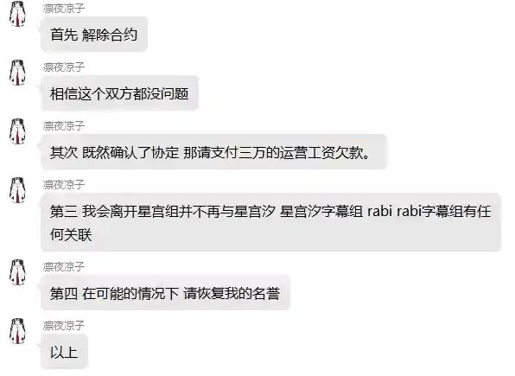Open sender name above '第三 我会离开星宫组'
The width and height of the screenshot is (515, 376).
[64, 185]
